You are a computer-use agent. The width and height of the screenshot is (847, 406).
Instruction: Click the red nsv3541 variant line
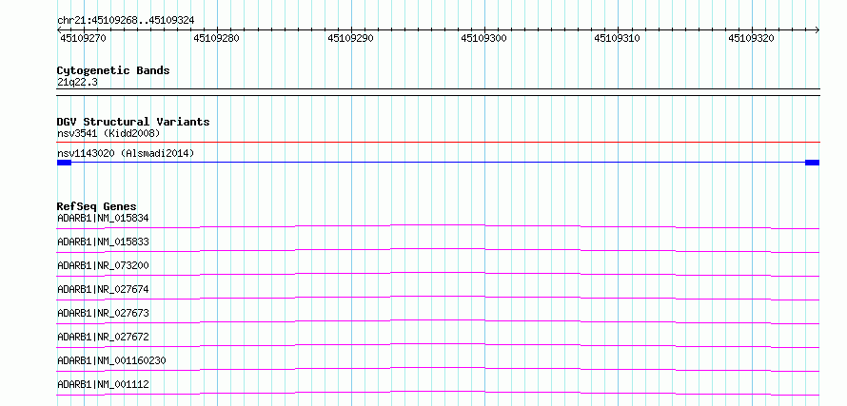click(439, 143)
